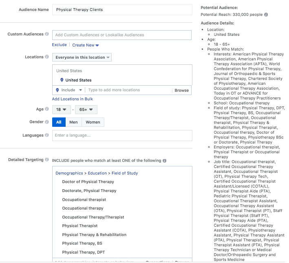Click Add Locations in Bulk link
This screenshot has height=263, width=289.
click(x=73, y=99)
